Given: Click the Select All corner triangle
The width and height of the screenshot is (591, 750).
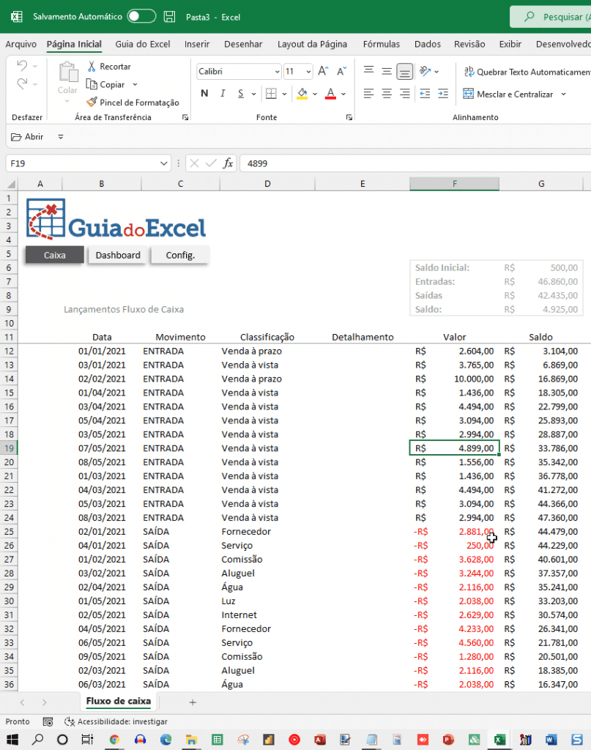Looking at the screenshot, I should pyautogui.click(x=11, y=184).
